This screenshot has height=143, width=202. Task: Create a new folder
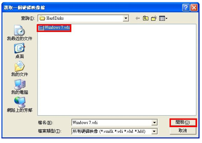[x=154, y=18]
